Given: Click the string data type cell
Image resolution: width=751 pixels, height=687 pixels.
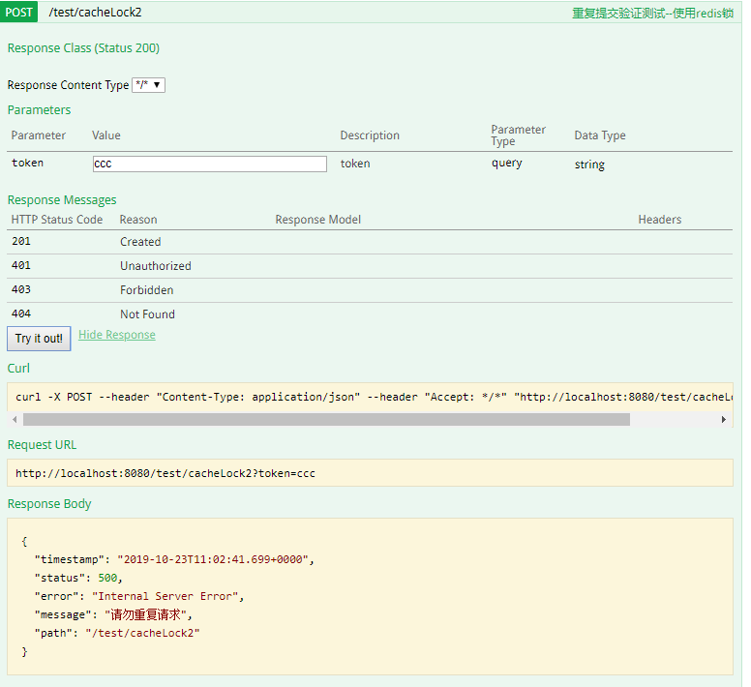Looking at the screenshot, I should point(589,164).
